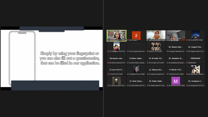The image size is (208, 117).
Task: Click large name '38. Zalzabilla Za...'
Action: [175, 58]
